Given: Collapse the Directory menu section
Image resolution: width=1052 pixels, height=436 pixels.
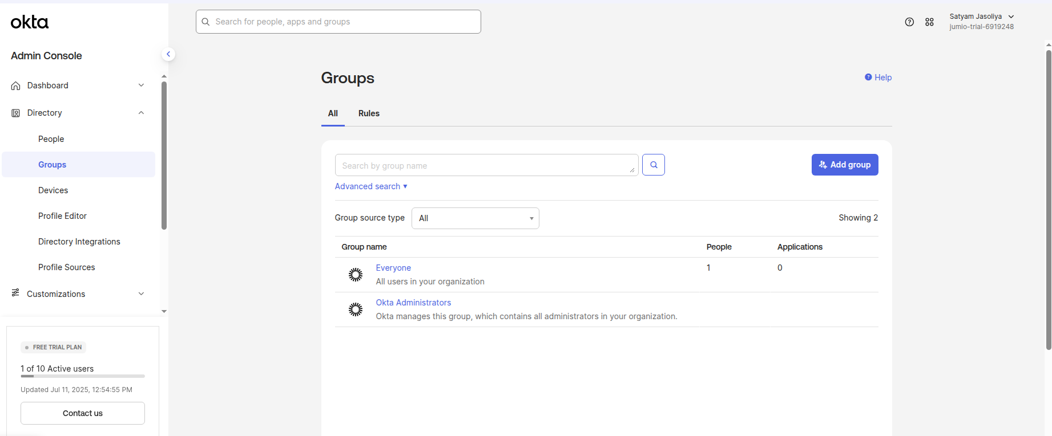Looking at the screenshot, I should tap(141, 113).
